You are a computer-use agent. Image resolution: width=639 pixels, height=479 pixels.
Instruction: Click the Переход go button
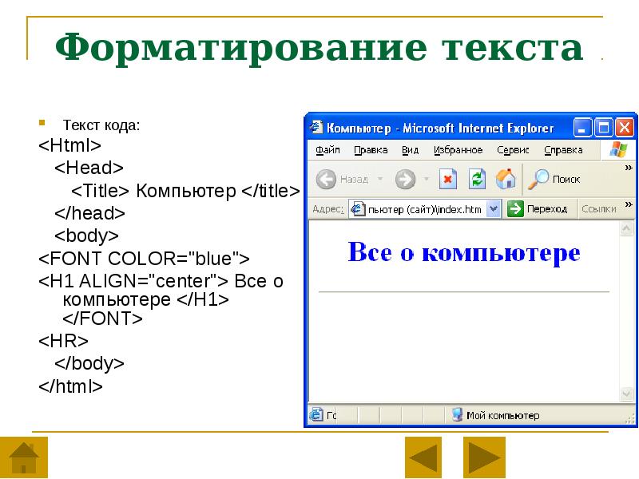538,209
